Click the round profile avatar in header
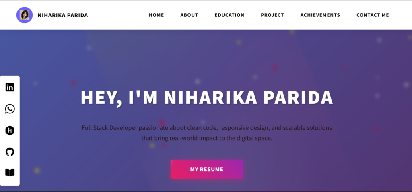This screenshot has width=412, height=192. tap(25, 15)
